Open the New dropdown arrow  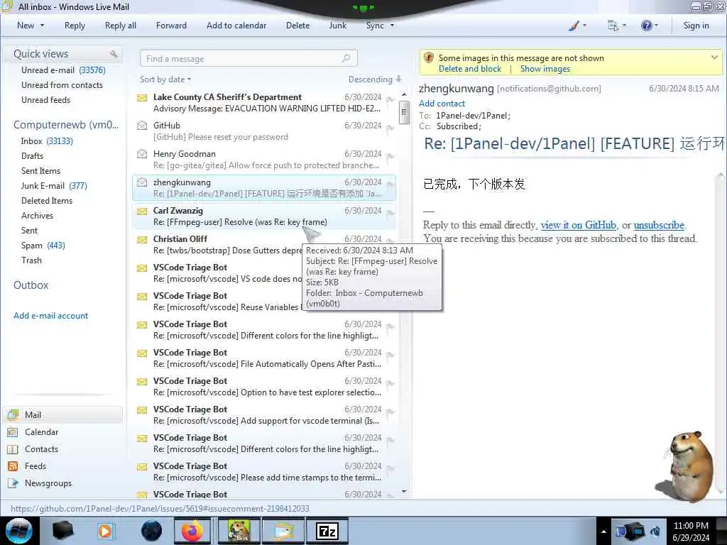point(42,26)
